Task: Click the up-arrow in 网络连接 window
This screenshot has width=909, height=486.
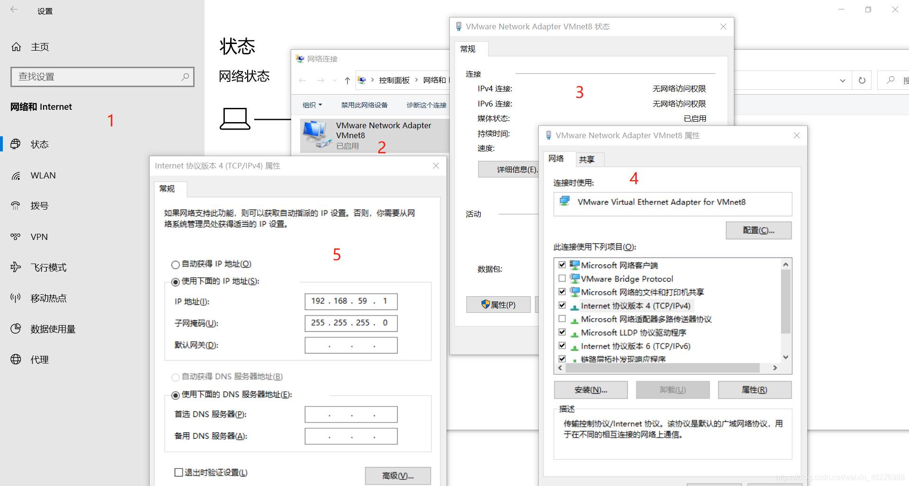Action: click(348, 80)
